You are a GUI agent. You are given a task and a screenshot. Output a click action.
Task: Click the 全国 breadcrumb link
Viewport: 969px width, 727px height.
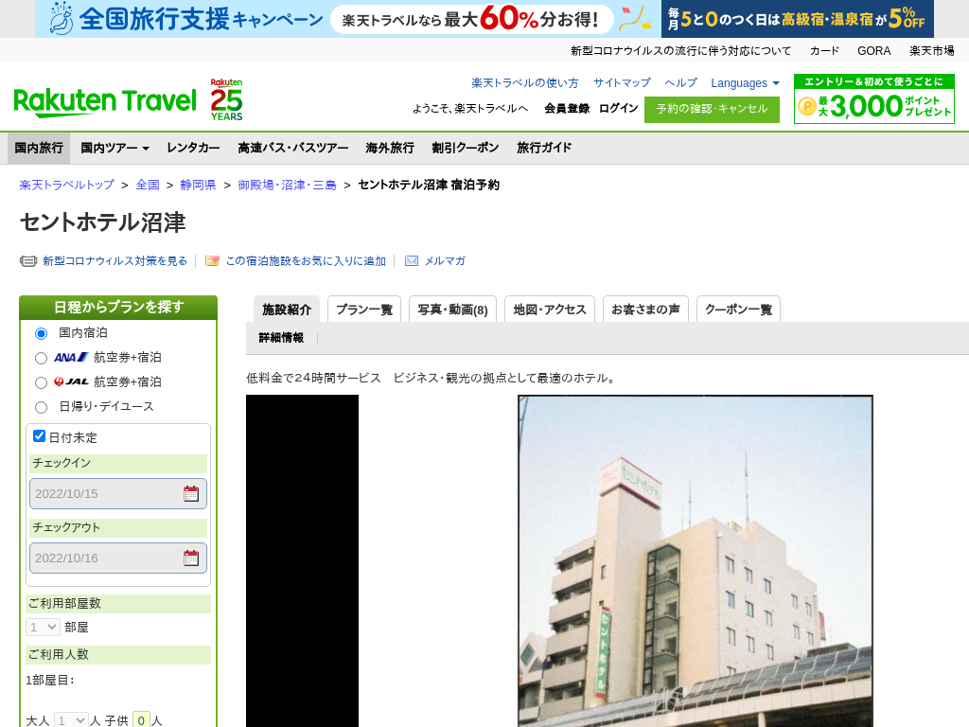pos(148,185)
